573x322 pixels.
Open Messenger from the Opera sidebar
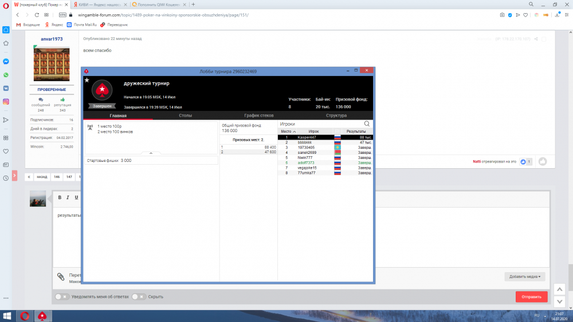(6, 61)
